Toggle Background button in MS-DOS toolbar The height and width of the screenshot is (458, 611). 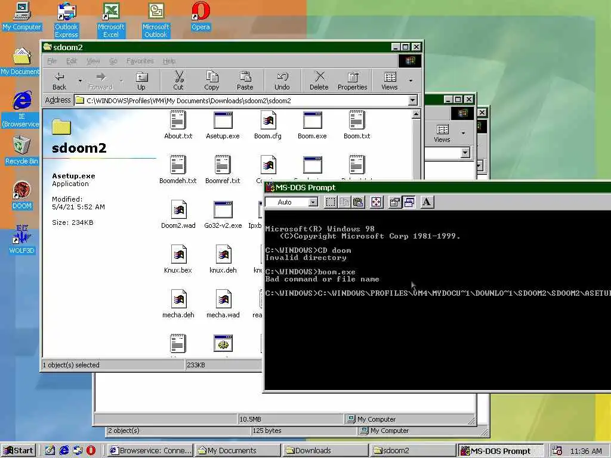click(x=409, y=202)
